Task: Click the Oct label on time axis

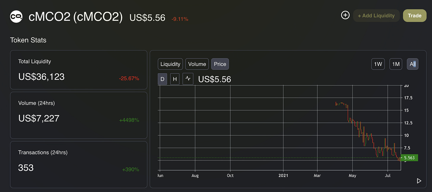Action: (230, 175)
